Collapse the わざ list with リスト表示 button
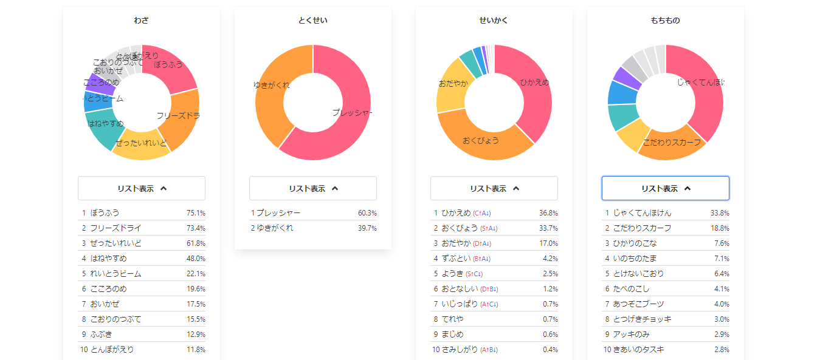This screenshot has width=820, height=360. 141,188
